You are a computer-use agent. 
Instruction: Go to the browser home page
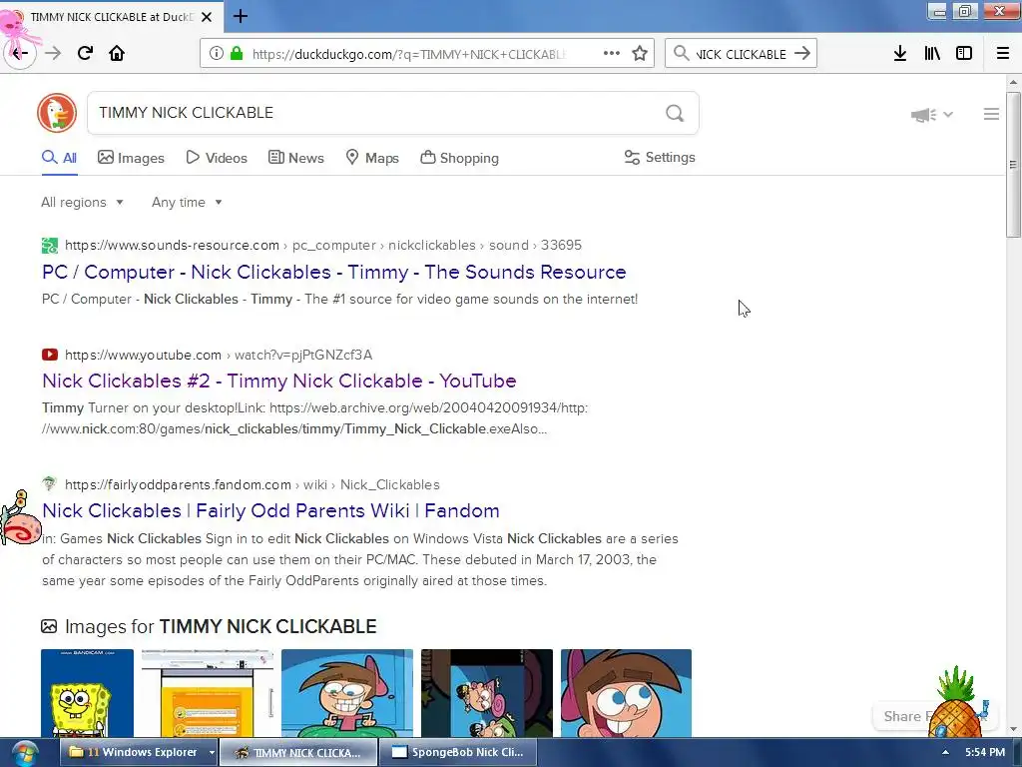tap(117, 54)
